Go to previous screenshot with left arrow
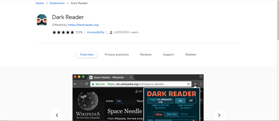The height and width of the screenshot is (121, 279). point(57,115)
